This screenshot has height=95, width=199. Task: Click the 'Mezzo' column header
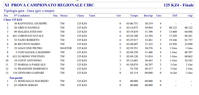[x=64, y=16]
